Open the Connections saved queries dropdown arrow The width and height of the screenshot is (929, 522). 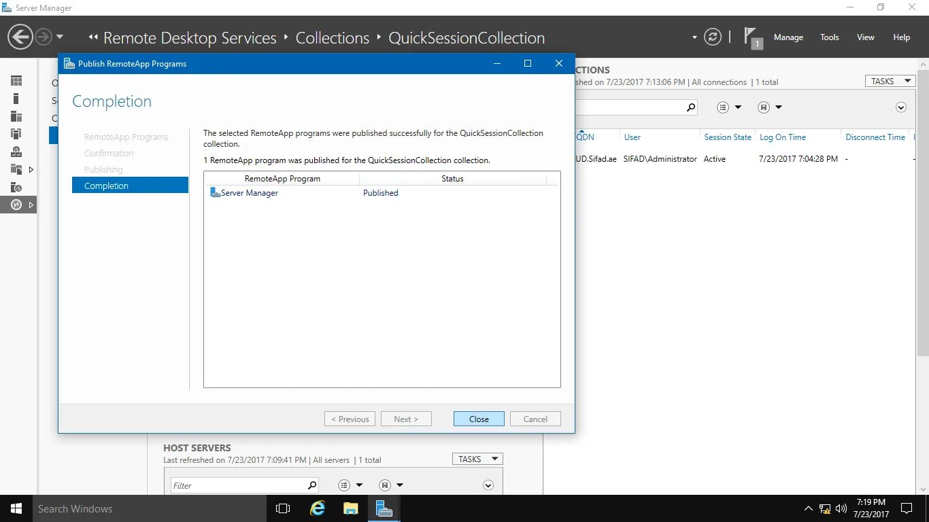coord(779,107)
